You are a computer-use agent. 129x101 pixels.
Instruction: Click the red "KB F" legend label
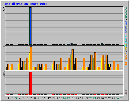126,92
